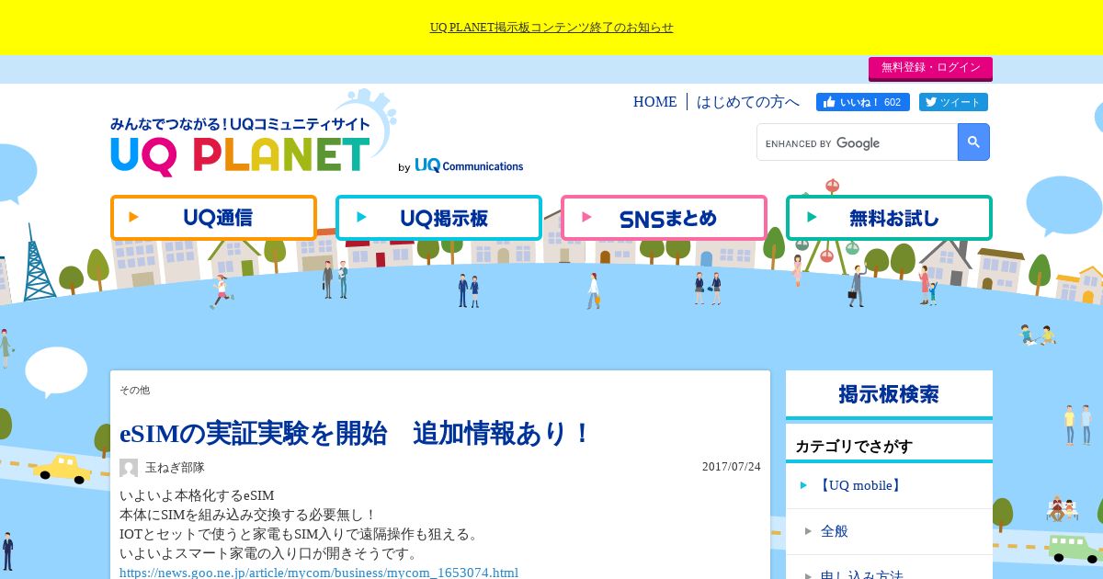Image resolution: width=1103 pixels, height=579 pixels.
Task: Click the Google custom search input field
Action: [858, 142]
